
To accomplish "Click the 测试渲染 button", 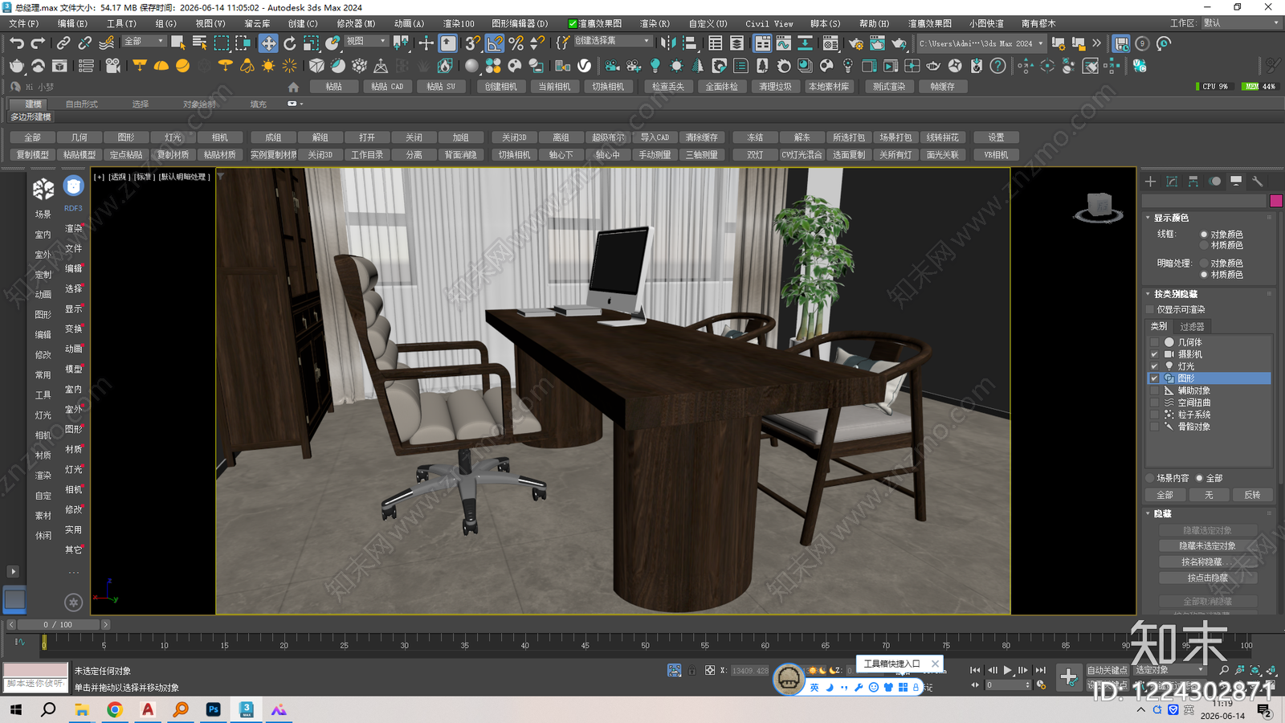I will 889,87.
